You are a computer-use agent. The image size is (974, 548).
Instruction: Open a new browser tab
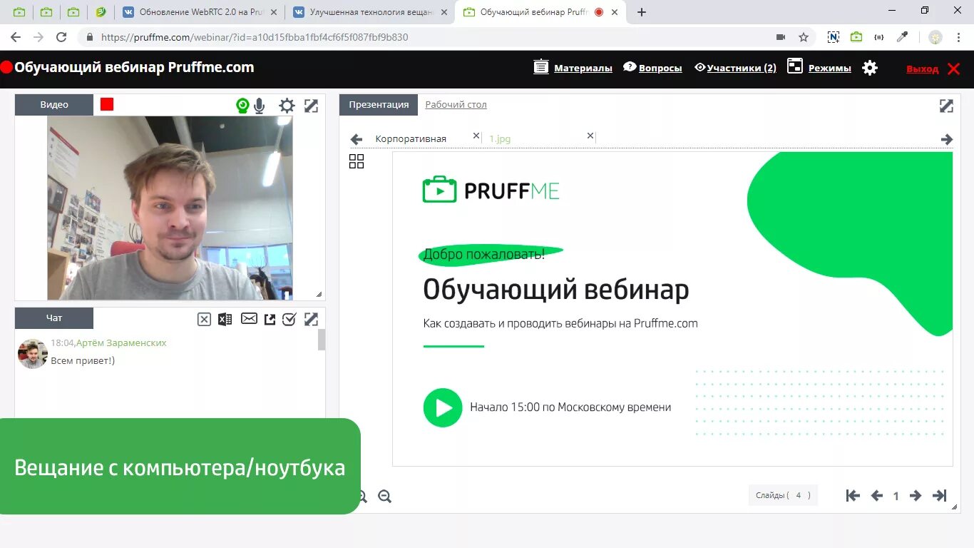tap(641, 12)
